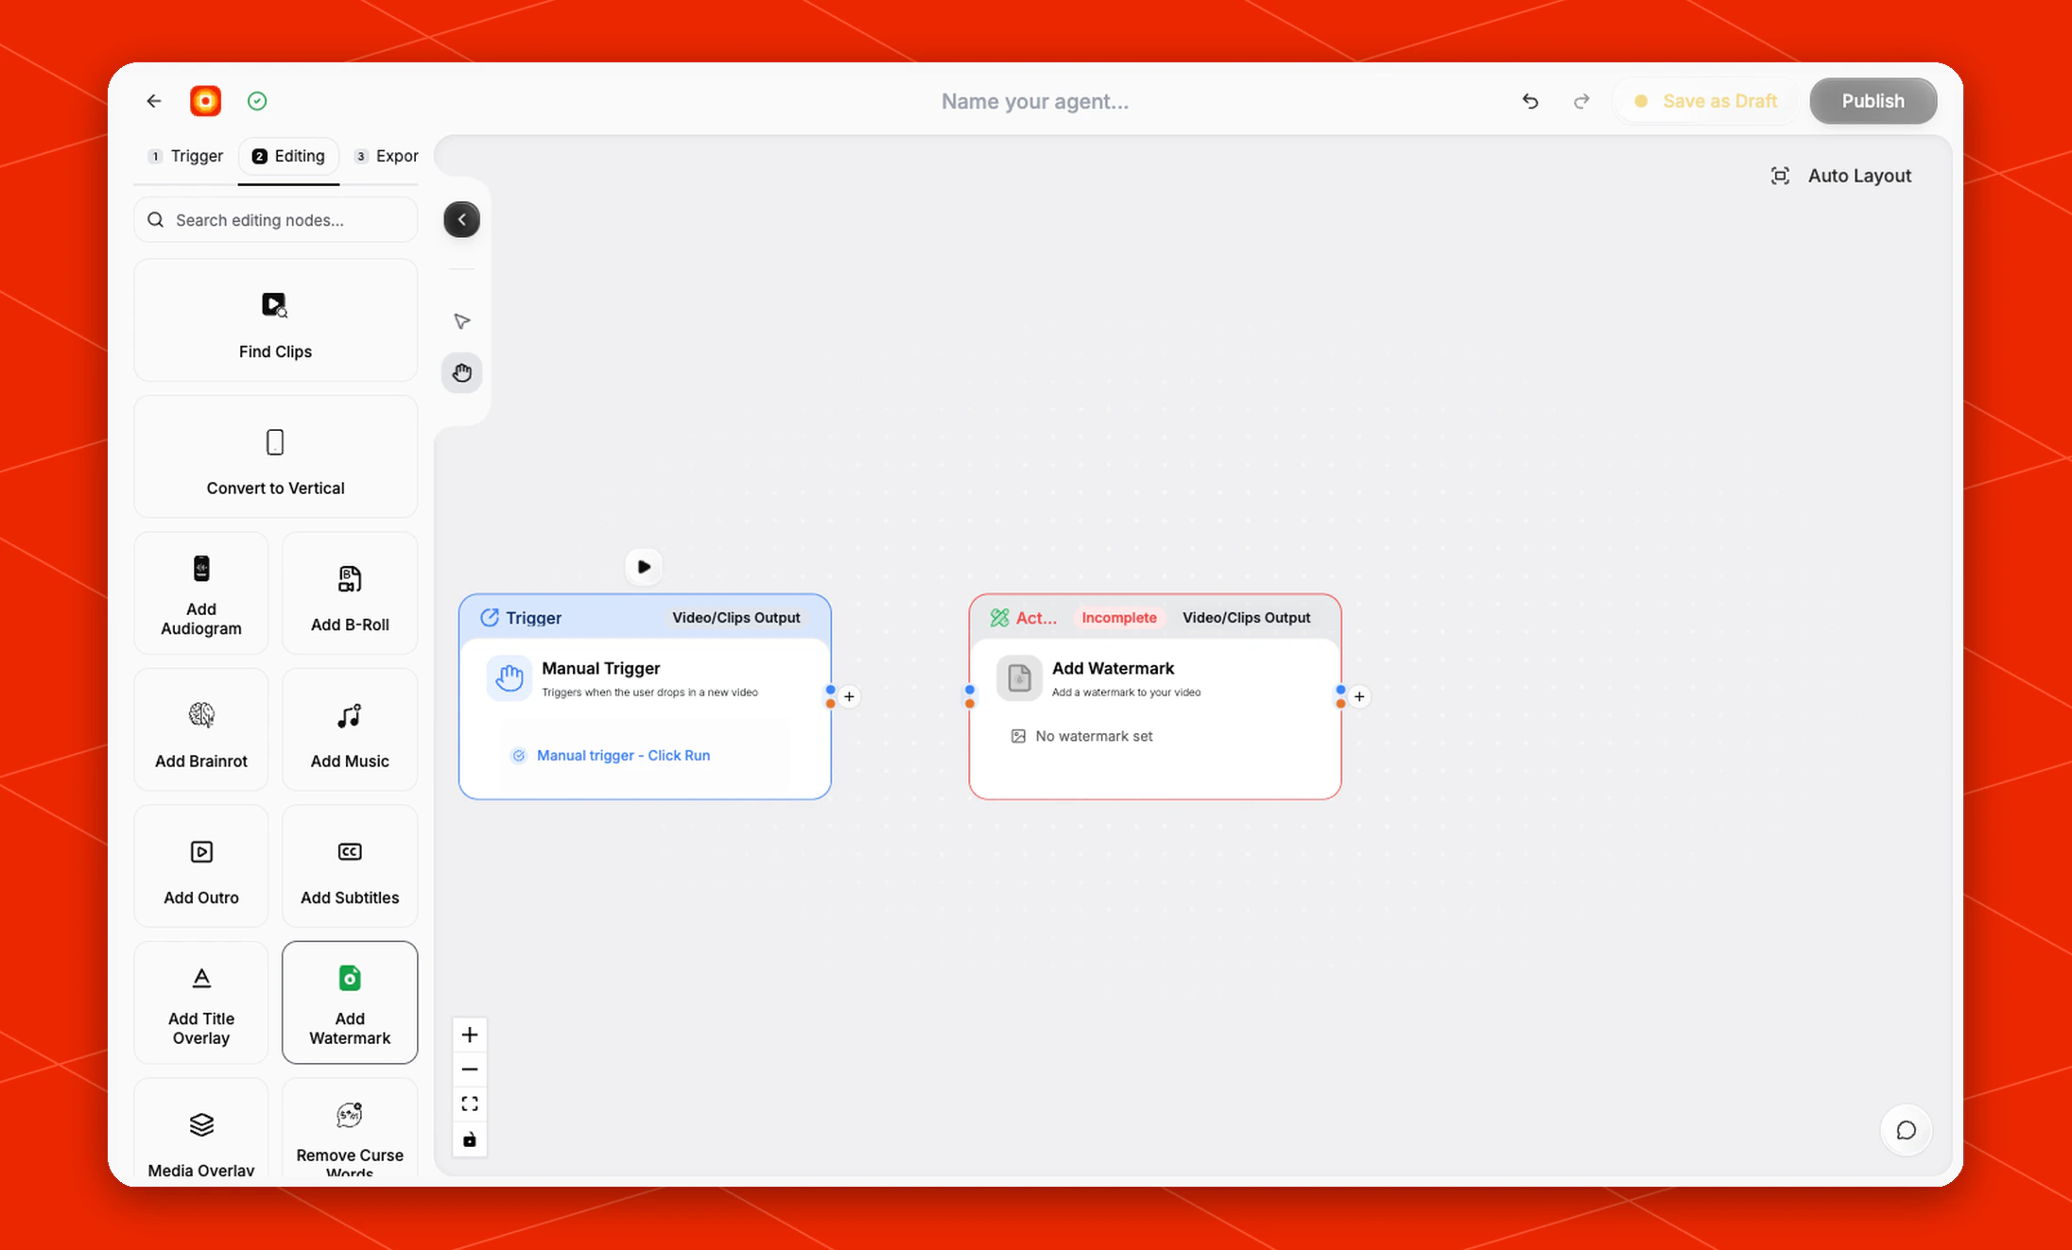Click the Trigger header label
Image resolution: width=2072 pixels, height=1250 pixels.
coord(533,618)
